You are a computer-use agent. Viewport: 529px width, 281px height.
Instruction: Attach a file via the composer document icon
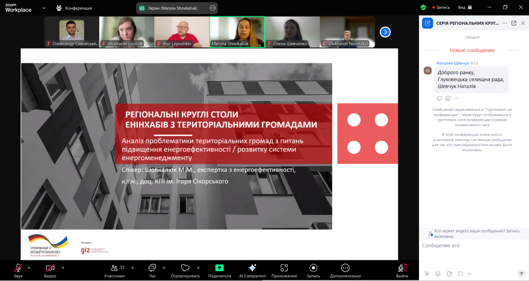[x=449, y=274]
